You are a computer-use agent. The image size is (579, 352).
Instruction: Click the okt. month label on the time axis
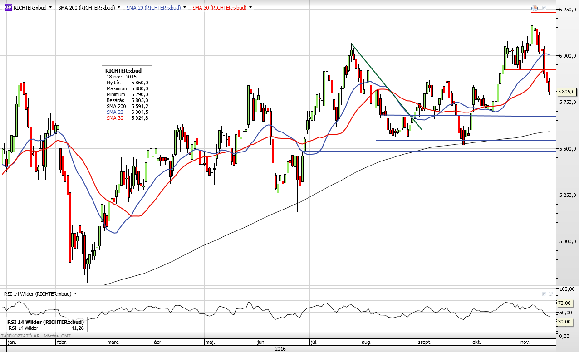476,342
